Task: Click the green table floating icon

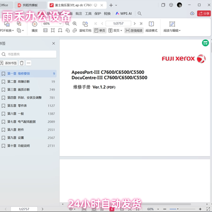Action: click(x=205, y=43)
